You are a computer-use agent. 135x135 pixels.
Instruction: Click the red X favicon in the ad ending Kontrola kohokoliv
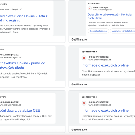click(x=84, y=103)
